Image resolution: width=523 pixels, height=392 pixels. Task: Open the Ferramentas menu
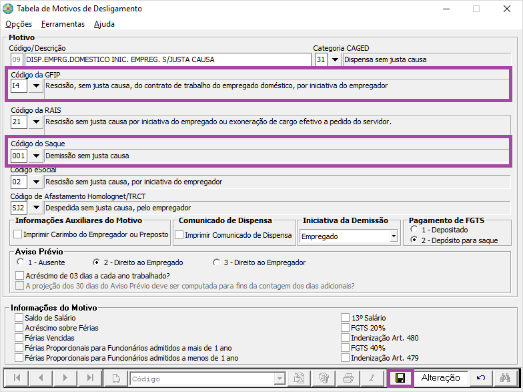(63, 24)
